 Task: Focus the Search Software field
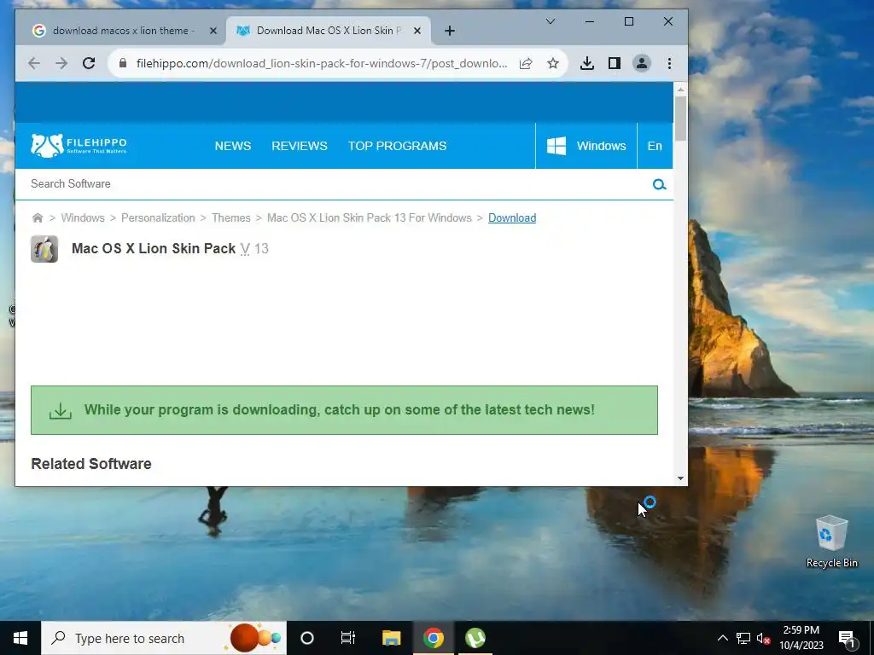click(335, 184)
